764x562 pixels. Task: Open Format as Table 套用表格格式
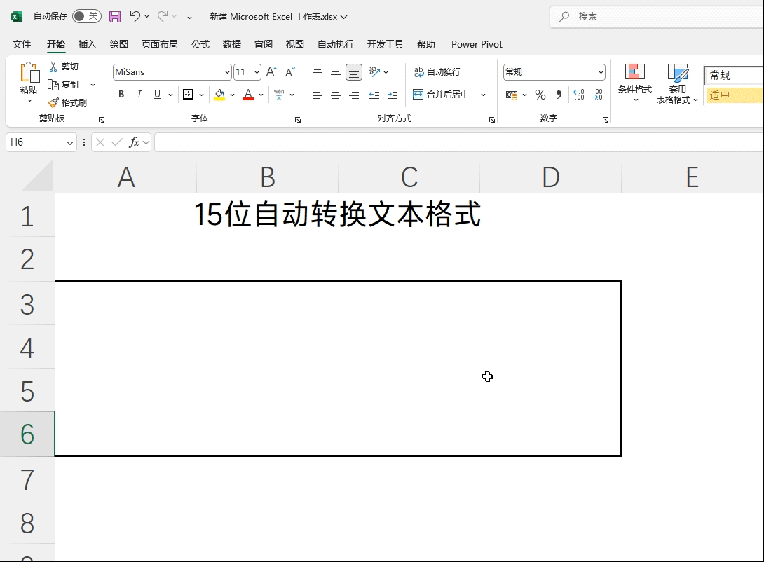tap(677, 83)
